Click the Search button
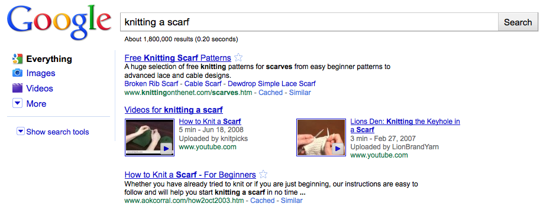Viewport: 543px width, 213px height. point(518,22)
